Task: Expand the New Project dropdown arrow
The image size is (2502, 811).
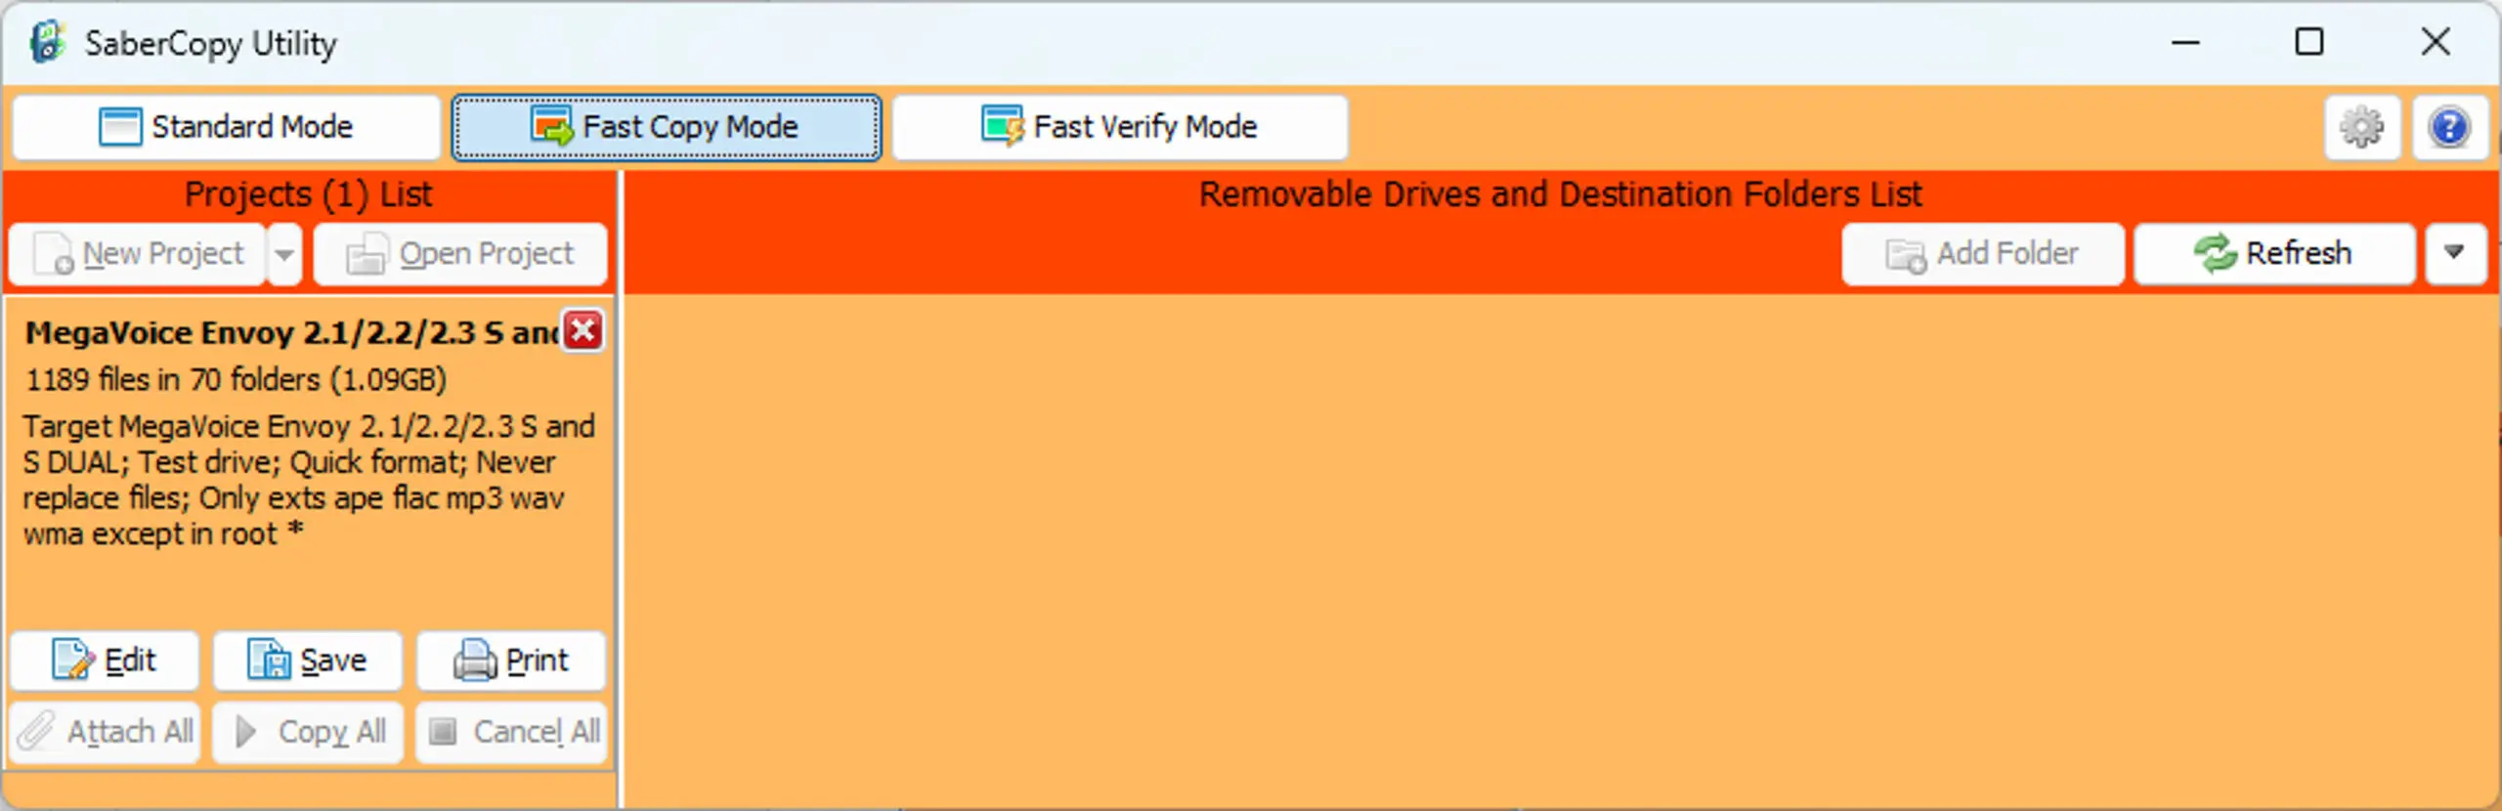Action: [x=284, y=254]
